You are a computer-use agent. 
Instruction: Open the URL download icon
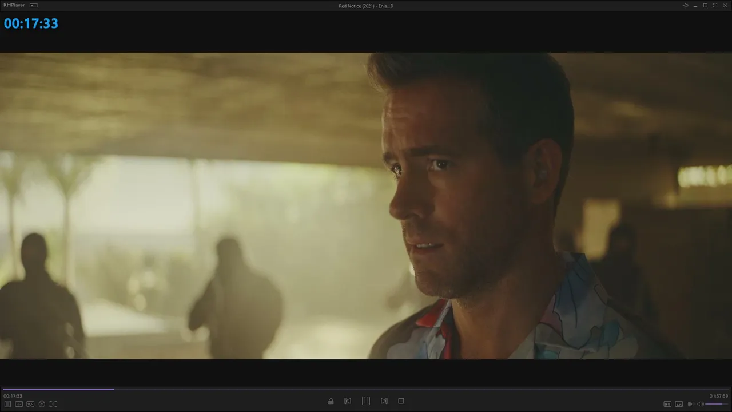click(x=19, y=404)
